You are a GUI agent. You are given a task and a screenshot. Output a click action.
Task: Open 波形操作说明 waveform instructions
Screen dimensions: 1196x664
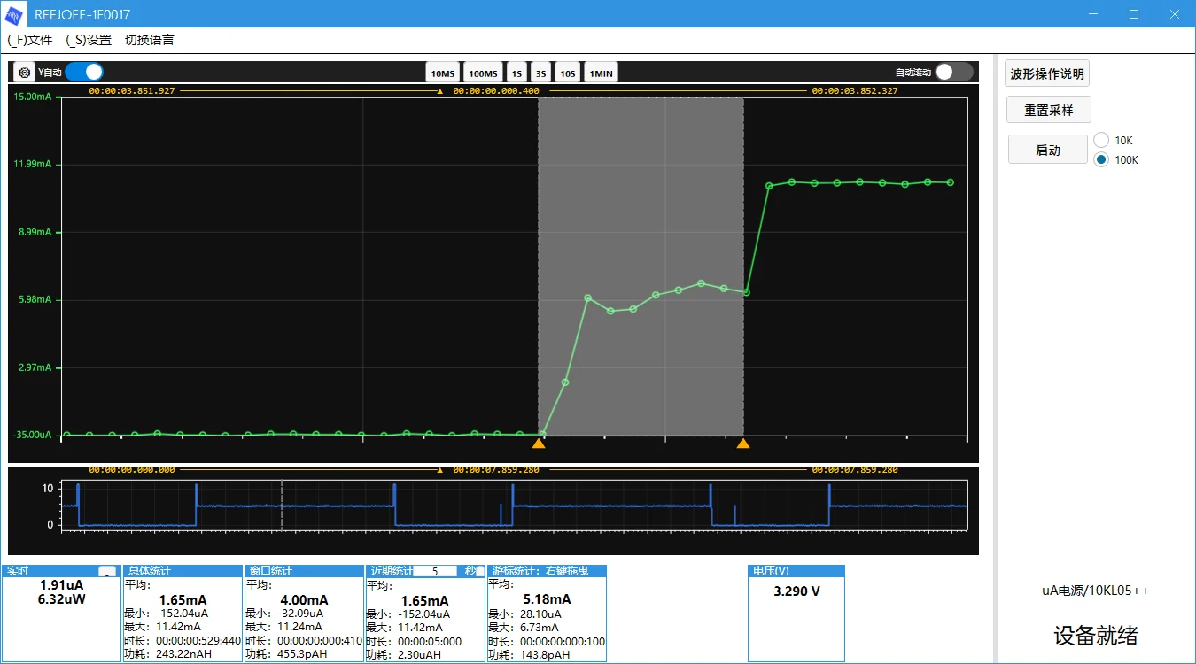pyautogui.click(x=1047, y=73)
